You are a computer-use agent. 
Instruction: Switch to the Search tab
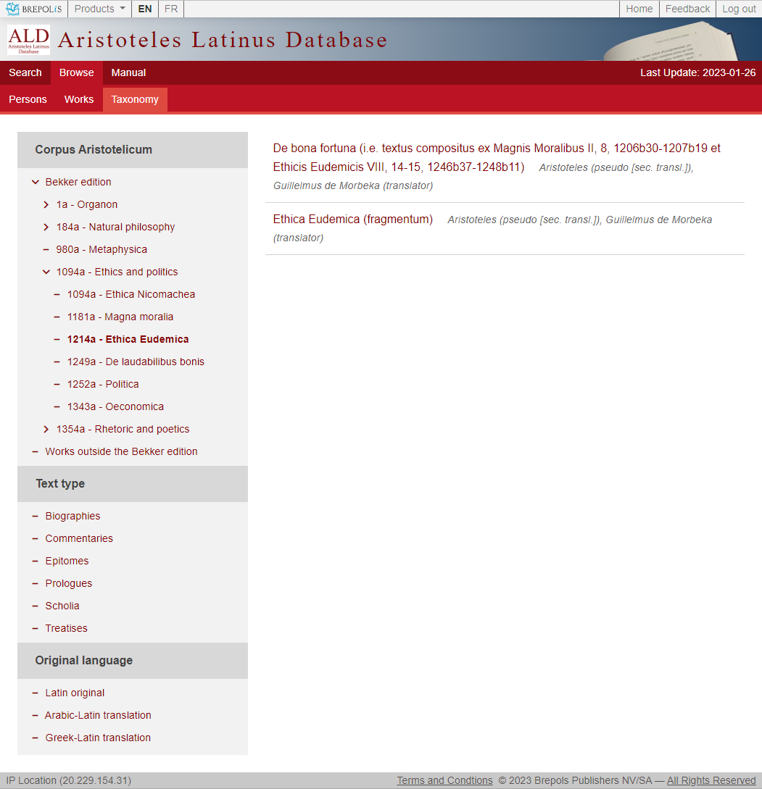25,72
